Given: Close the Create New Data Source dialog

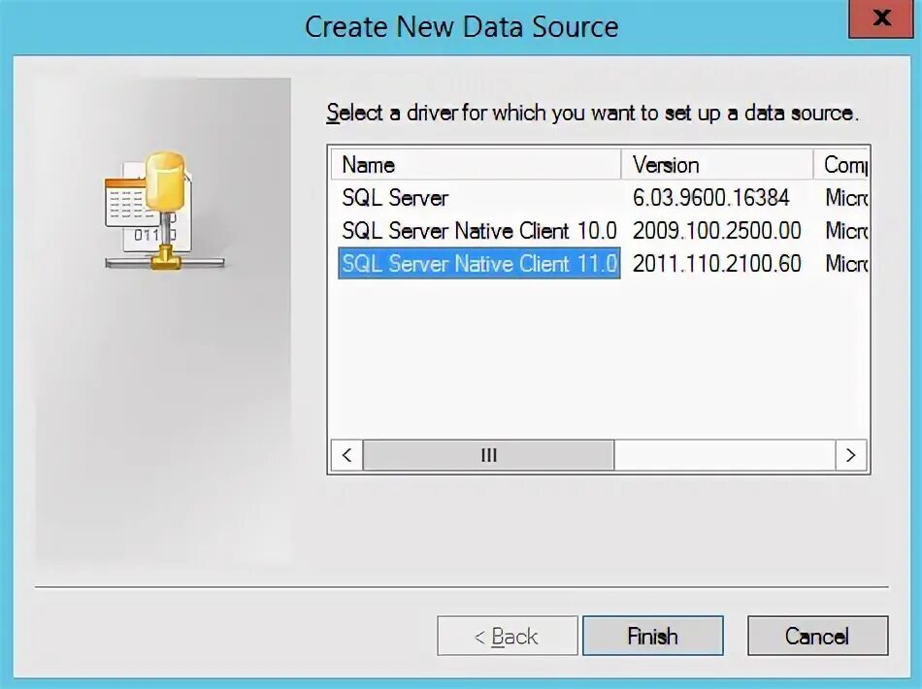Looking at the screenshot, I should tap(880, 18).
